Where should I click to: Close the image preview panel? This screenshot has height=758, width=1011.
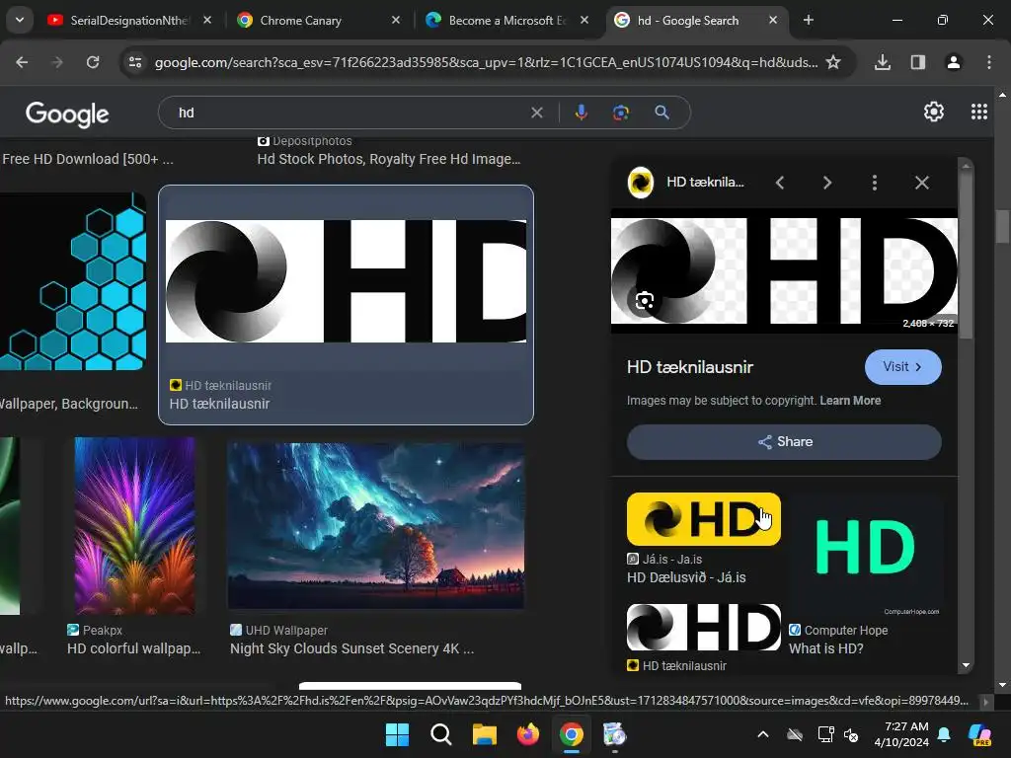922,183
